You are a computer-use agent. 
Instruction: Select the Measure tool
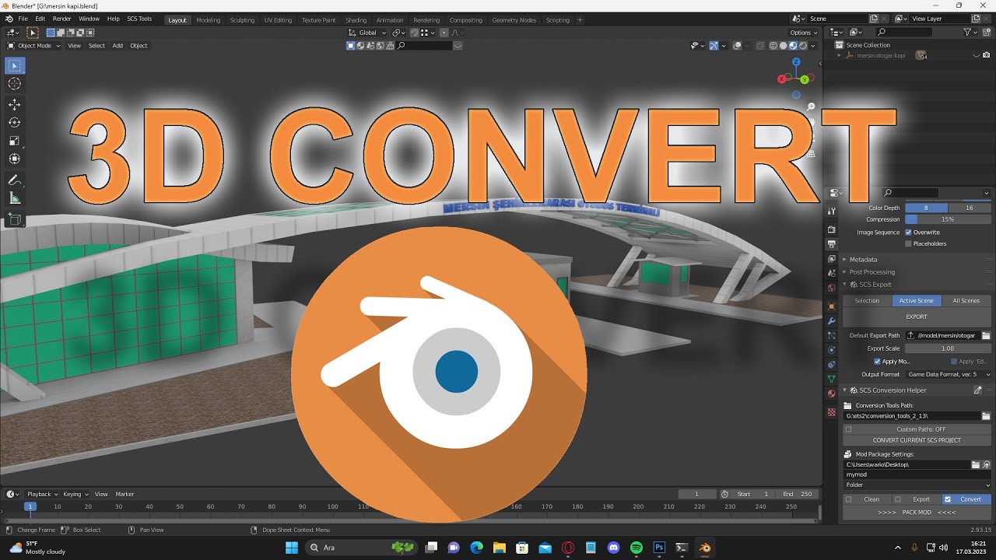15,198
